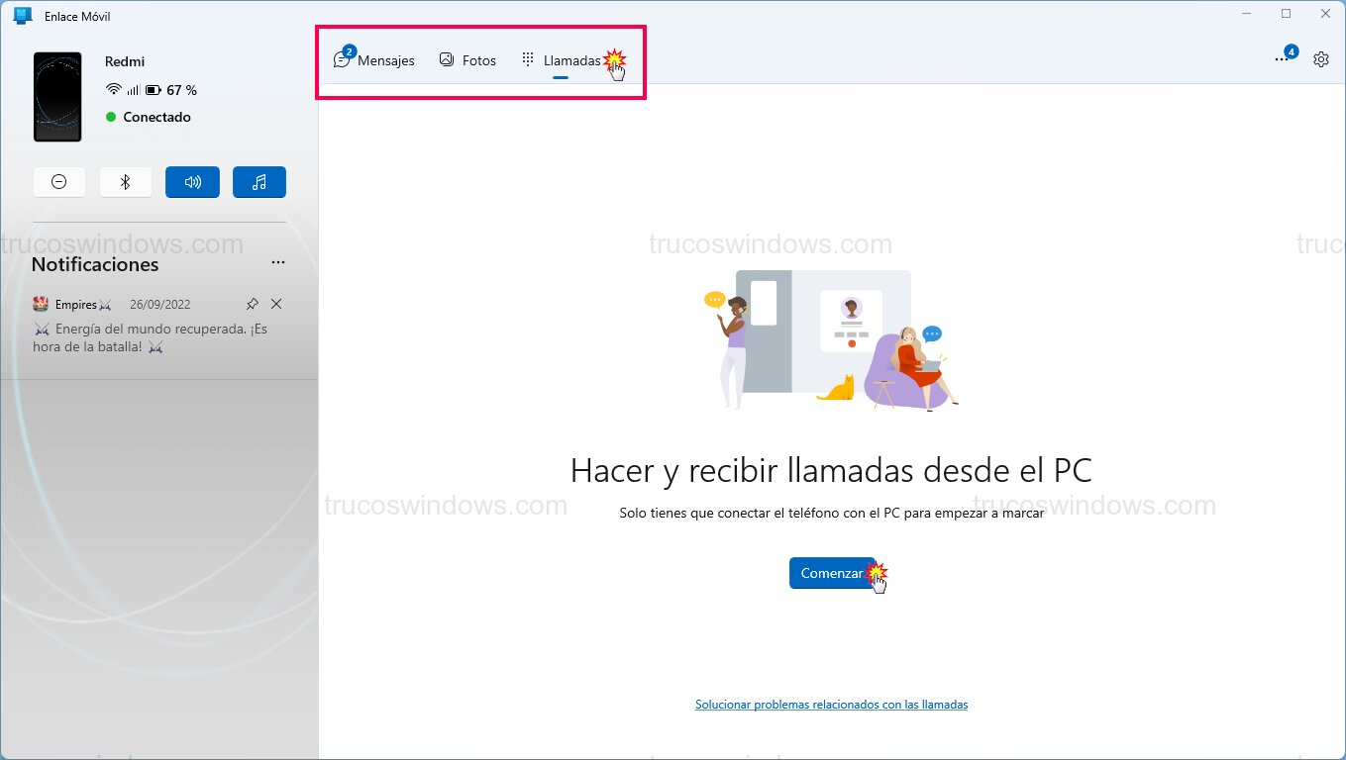Switch to the Fotos tab
Image resolution: width=1346 pixels, height=760 pixels.
[467, 59]
